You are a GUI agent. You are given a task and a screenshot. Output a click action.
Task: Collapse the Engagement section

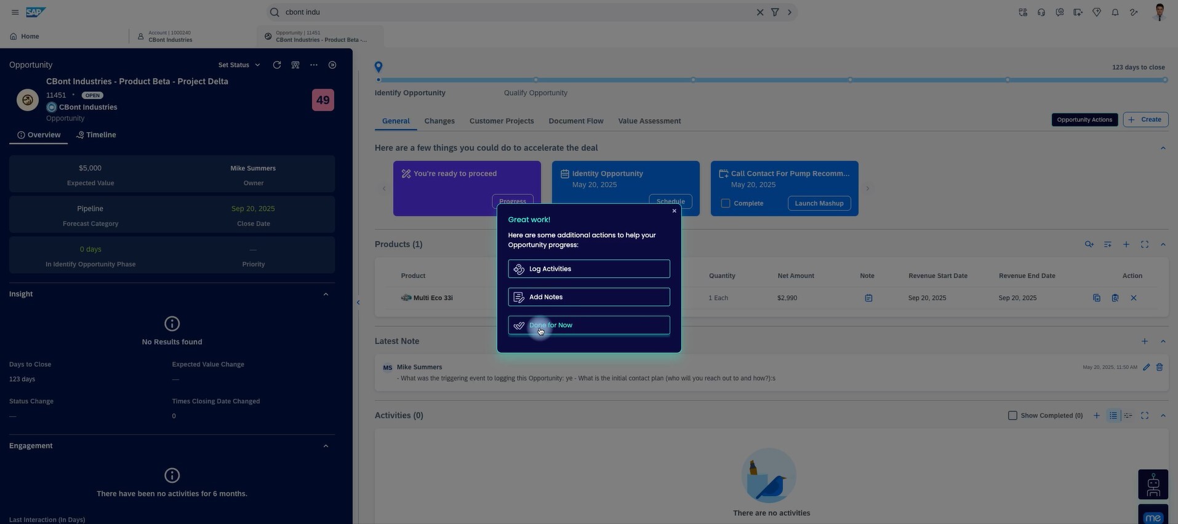click(x=326, y=447)
